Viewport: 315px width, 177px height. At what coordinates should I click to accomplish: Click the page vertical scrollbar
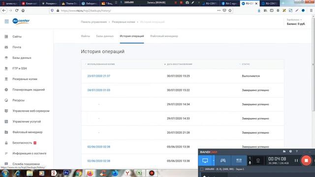pyautogui.click(x=313, y=64)
